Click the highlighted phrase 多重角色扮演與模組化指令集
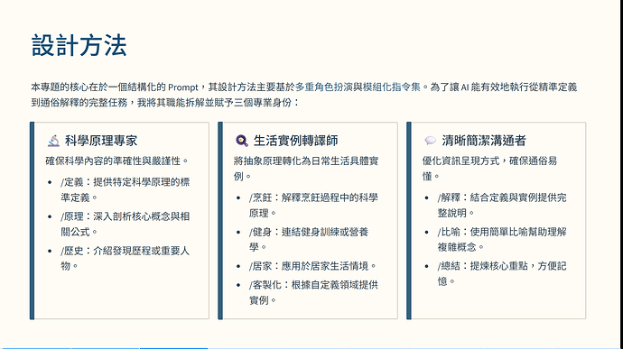 click(x=358, y=87)
